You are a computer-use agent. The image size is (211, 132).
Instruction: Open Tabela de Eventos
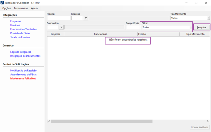(20, 37)
